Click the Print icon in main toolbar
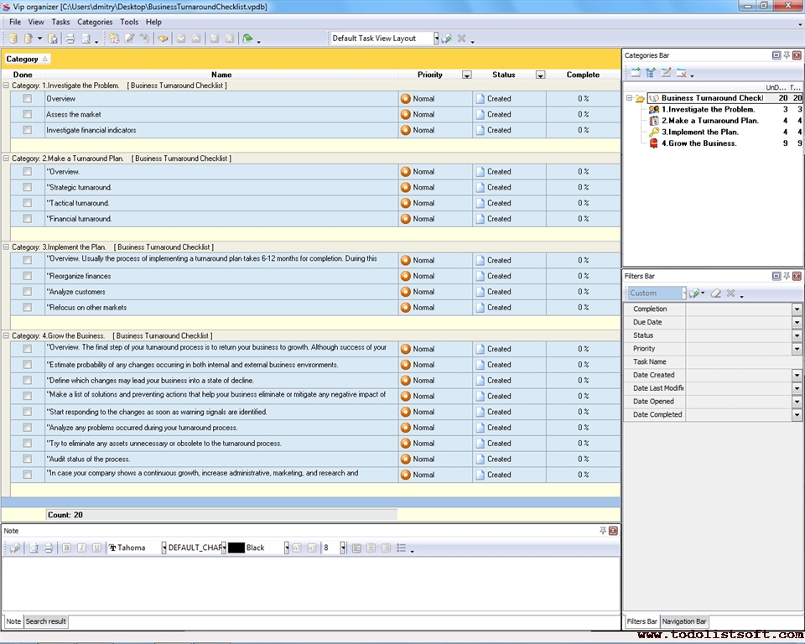Viewport: 805px width, 644px height. click(x=70, y=39)
